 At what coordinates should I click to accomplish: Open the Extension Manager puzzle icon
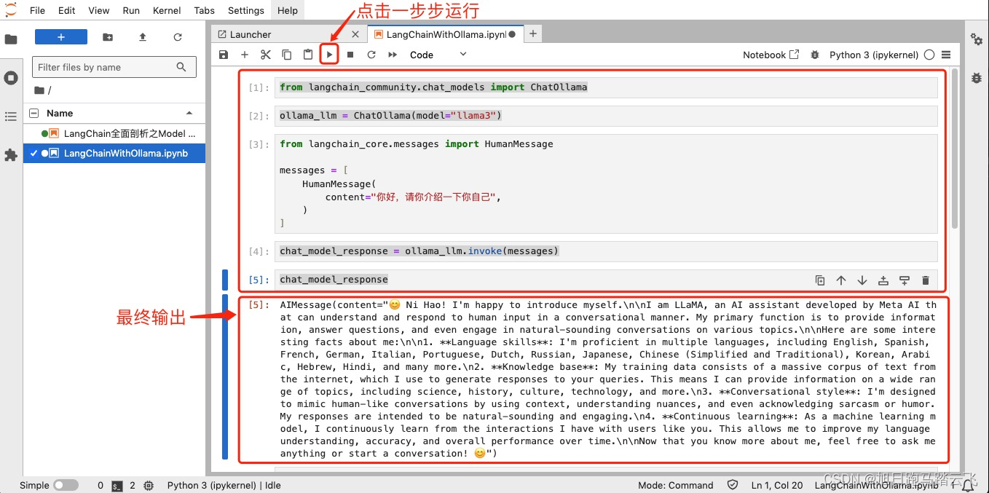[11, 155]
